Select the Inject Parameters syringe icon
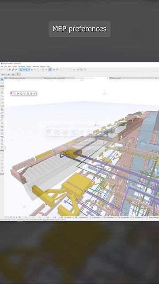 16,70
